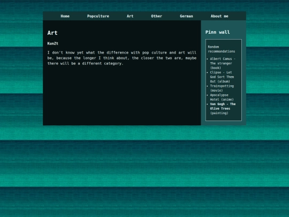Click the Pinn wall sidebar heading

tap(217, 32)
